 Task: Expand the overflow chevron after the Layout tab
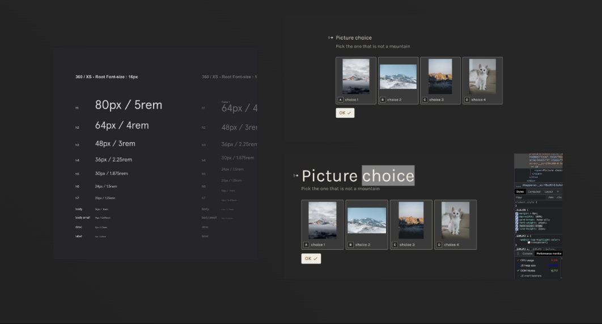(x=558, y=191)
